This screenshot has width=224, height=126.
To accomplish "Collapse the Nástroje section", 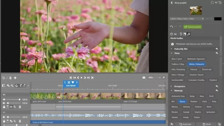I will (171, 91).
